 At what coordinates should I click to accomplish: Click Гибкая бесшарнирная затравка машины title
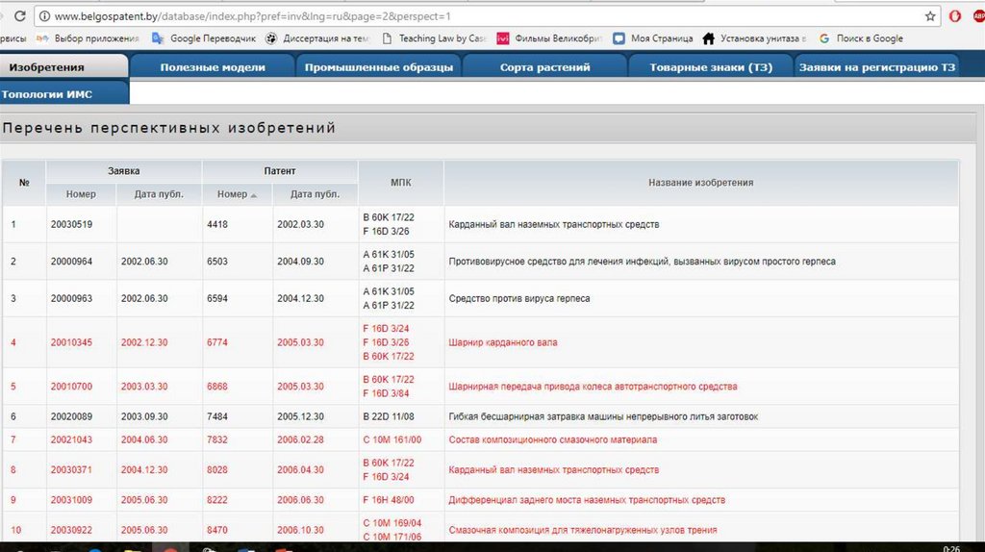click(x=603, y=416)
